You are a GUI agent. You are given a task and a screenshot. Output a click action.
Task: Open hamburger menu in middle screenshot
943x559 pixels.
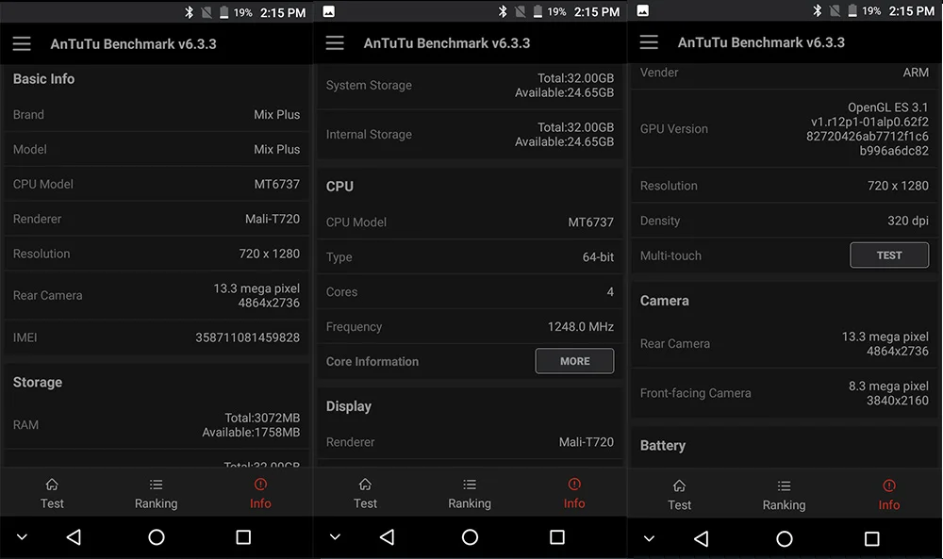[x=335, y=42]
